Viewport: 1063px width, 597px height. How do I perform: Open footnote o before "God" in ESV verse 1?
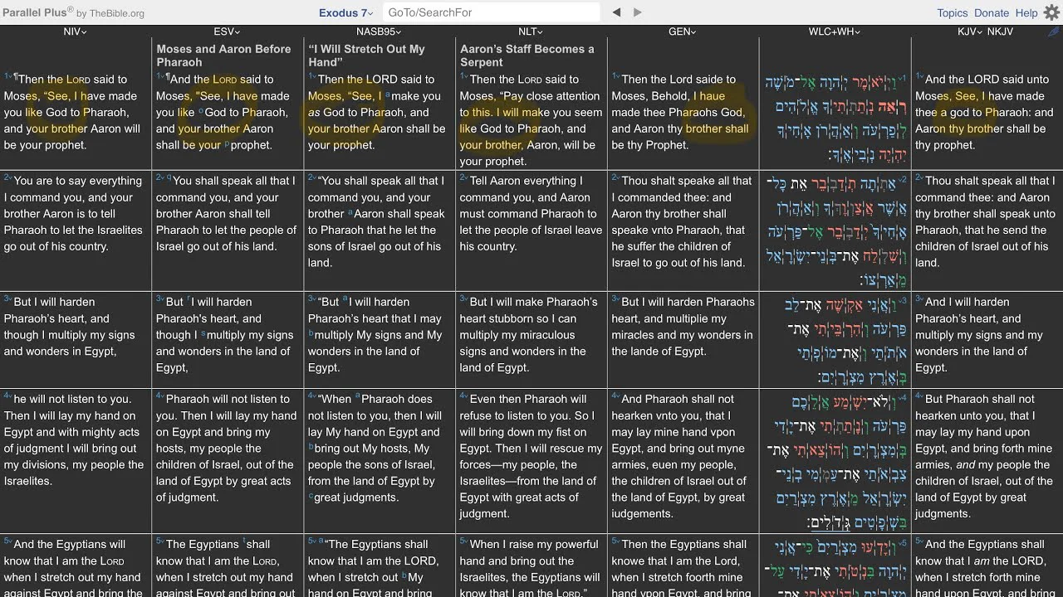(201, 110)
